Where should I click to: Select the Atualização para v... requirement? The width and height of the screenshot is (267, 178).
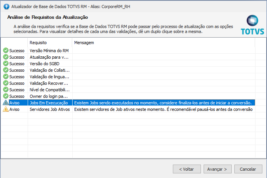click(49, 57)
